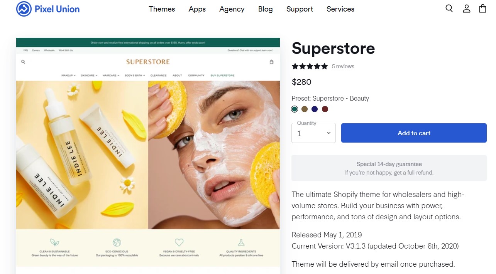
Task: Open the user account icon
Action: click(x=467, y=8)
